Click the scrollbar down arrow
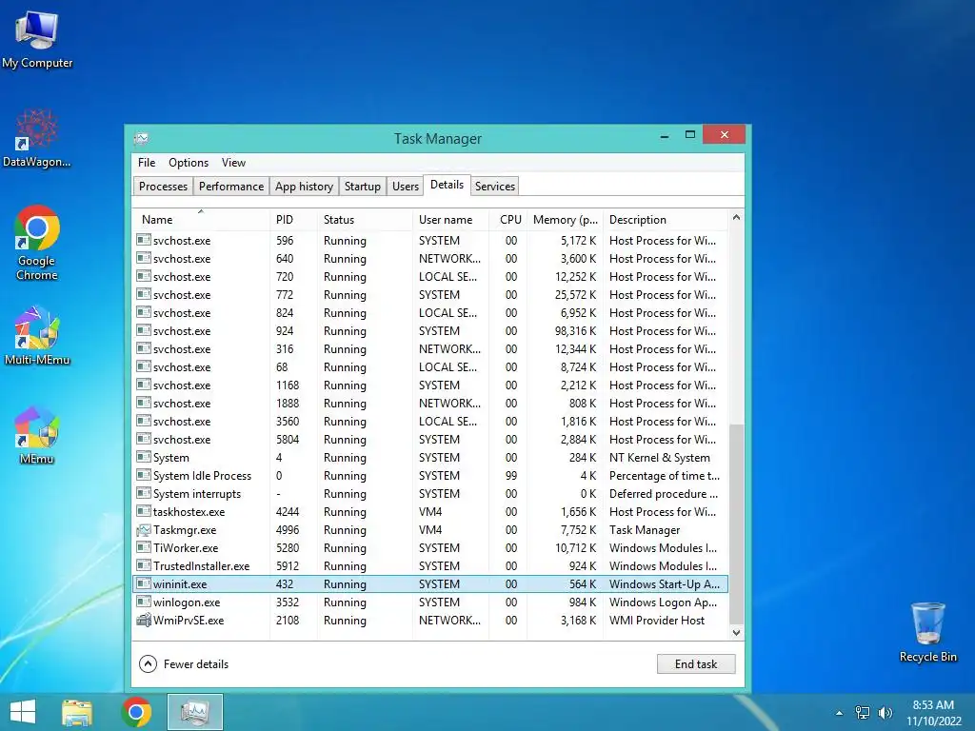Image resolution: width=975 pixels, height=731 pixels. point(736,632)
